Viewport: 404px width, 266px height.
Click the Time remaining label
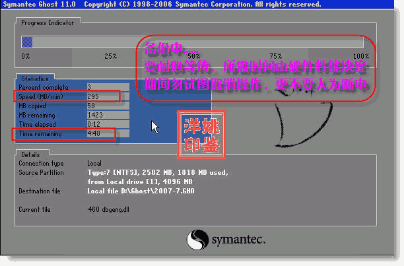40,133
